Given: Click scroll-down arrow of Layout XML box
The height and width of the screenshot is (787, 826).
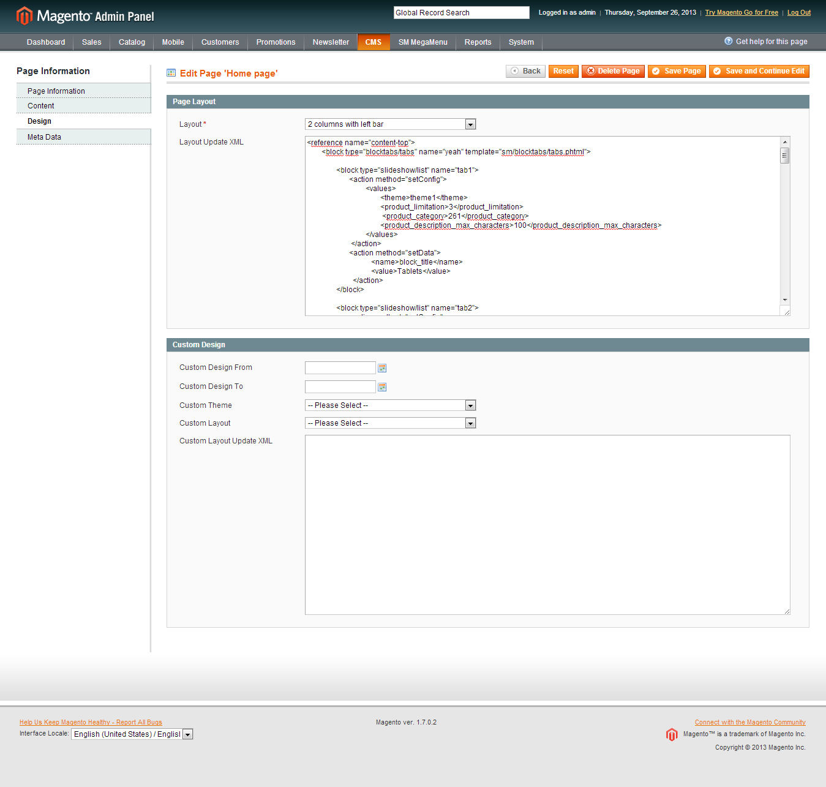Looking at the screenshot, I should (785, 300).
